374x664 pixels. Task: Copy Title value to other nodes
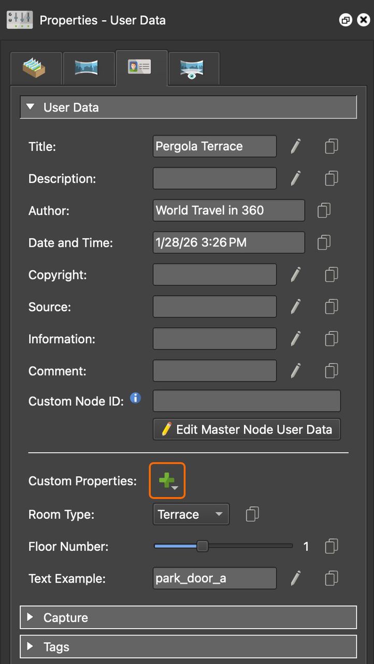coord(332,146)
